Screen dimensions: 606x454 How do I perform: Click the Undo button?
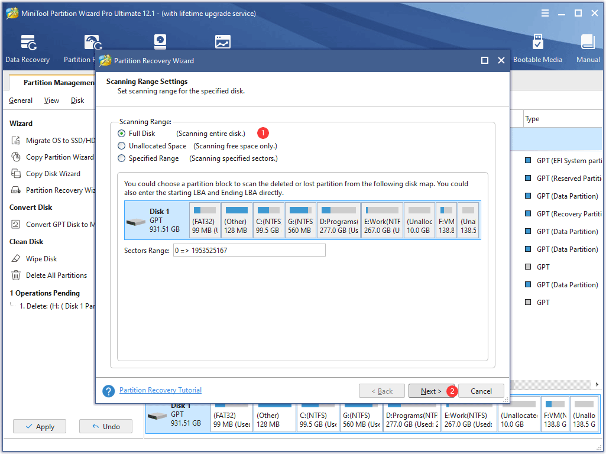[105, 426]
